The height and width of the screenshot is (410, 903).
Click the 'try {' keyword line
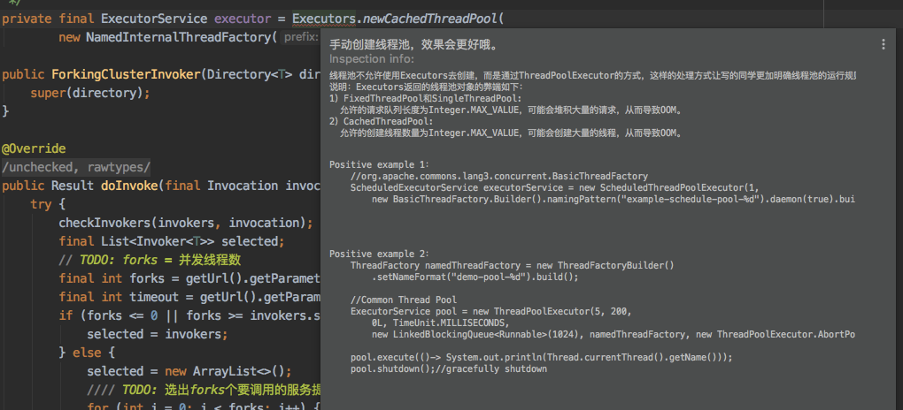click(x=49, y=204)
